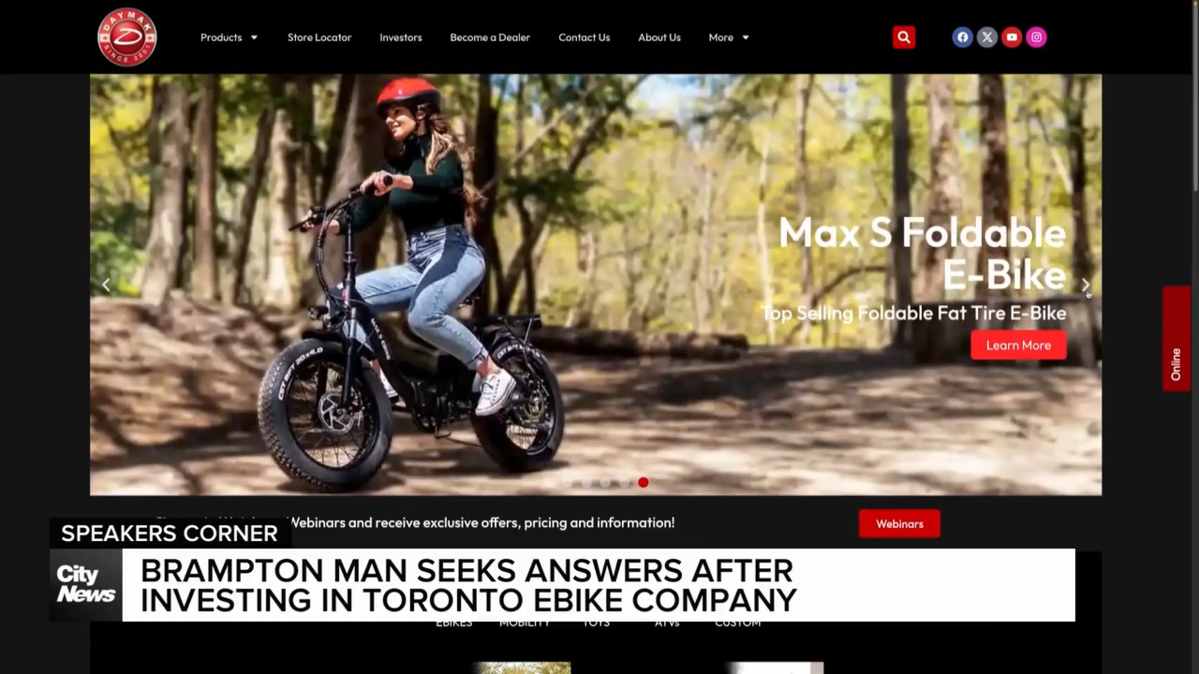The height and width of the screenshot is (674, 1199).
Task: Open the Facebook social icon
Action: pos(962,37)
